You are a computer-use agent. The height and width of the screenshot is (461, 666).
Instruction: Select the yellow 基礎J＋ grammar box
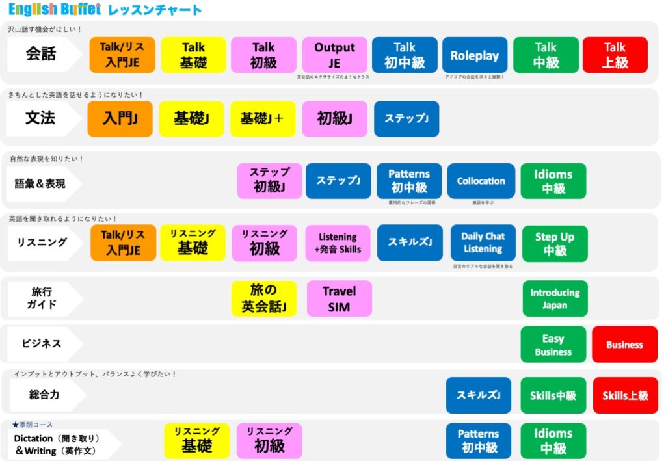(x=262, y=119)
